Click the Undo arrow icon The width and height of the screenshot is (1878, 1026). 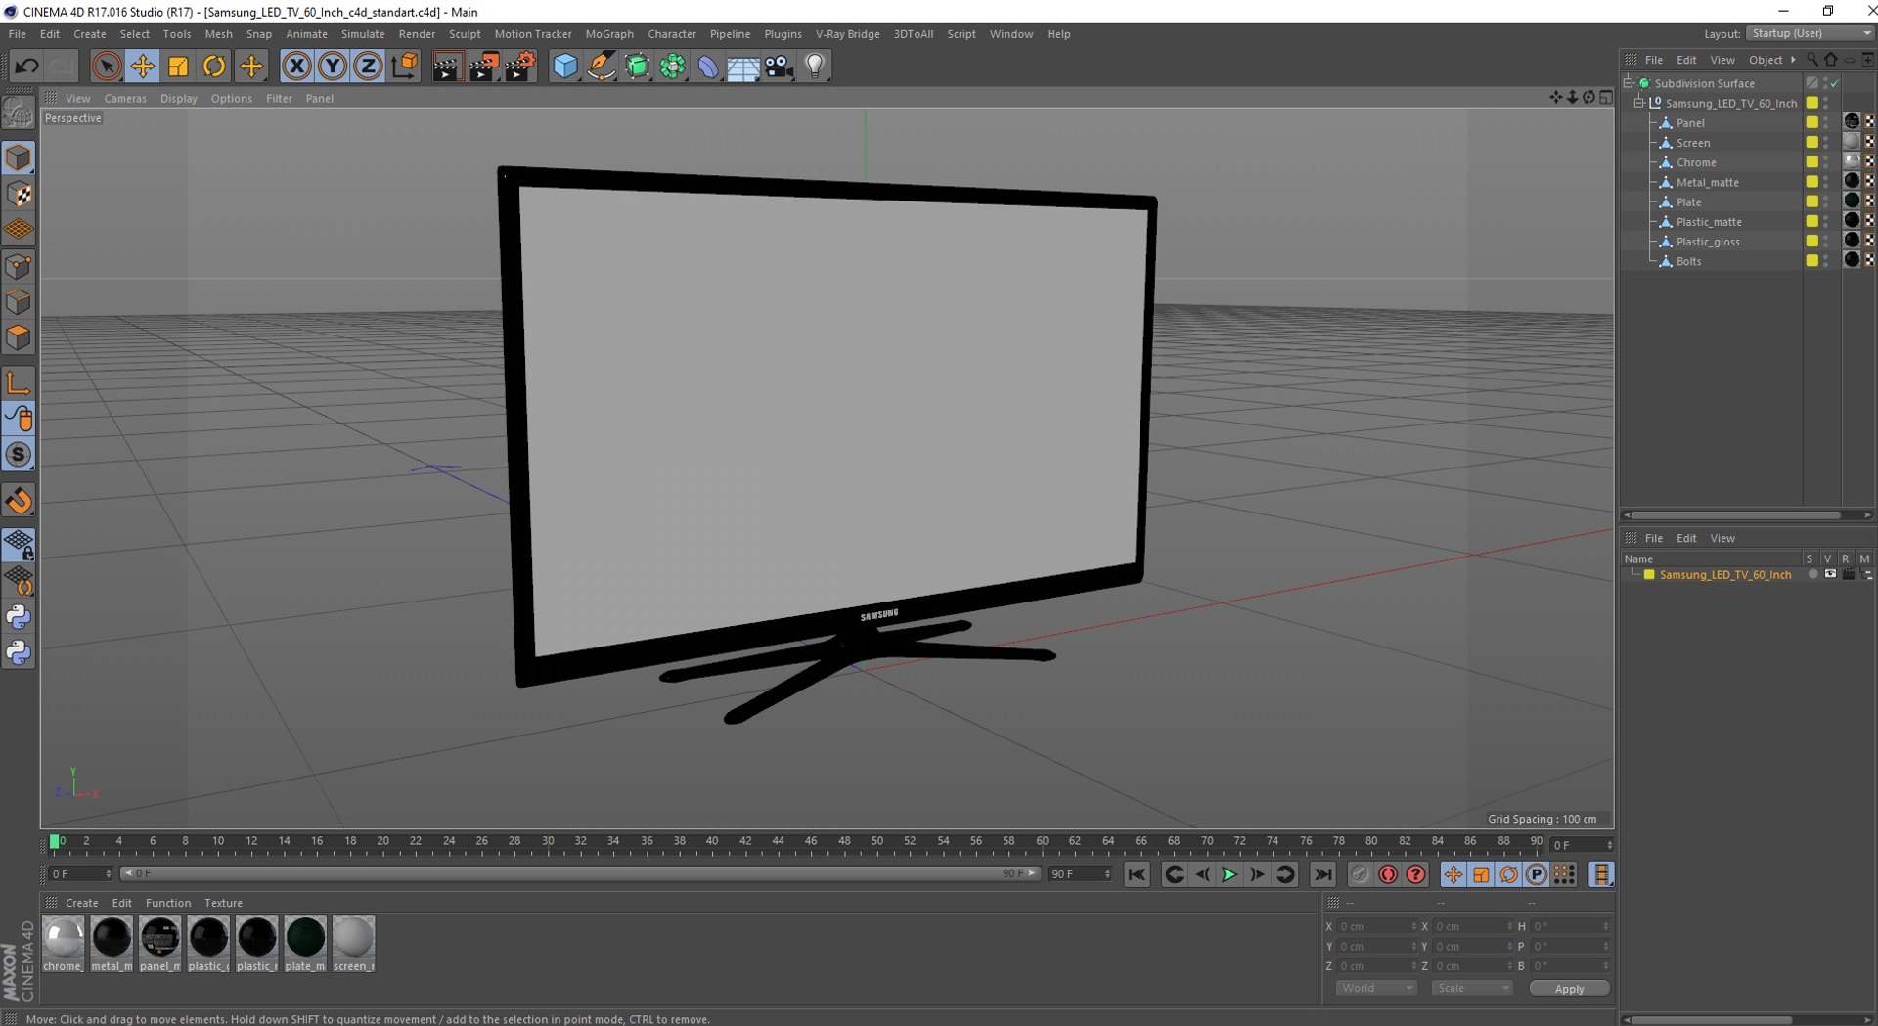point(26,66)
